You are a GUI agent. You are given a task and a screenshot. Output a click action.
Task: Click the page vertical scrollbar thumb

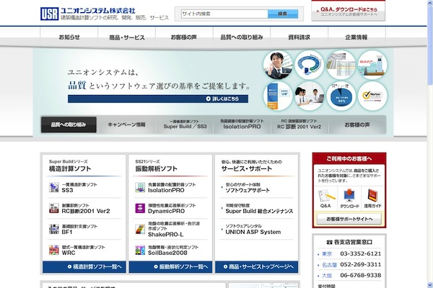click(x=430, y=45)
